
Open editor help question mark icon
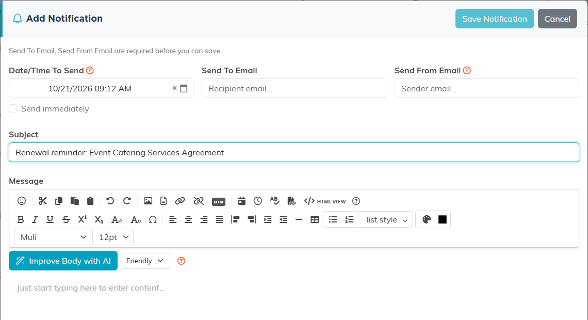pos(356,201)
